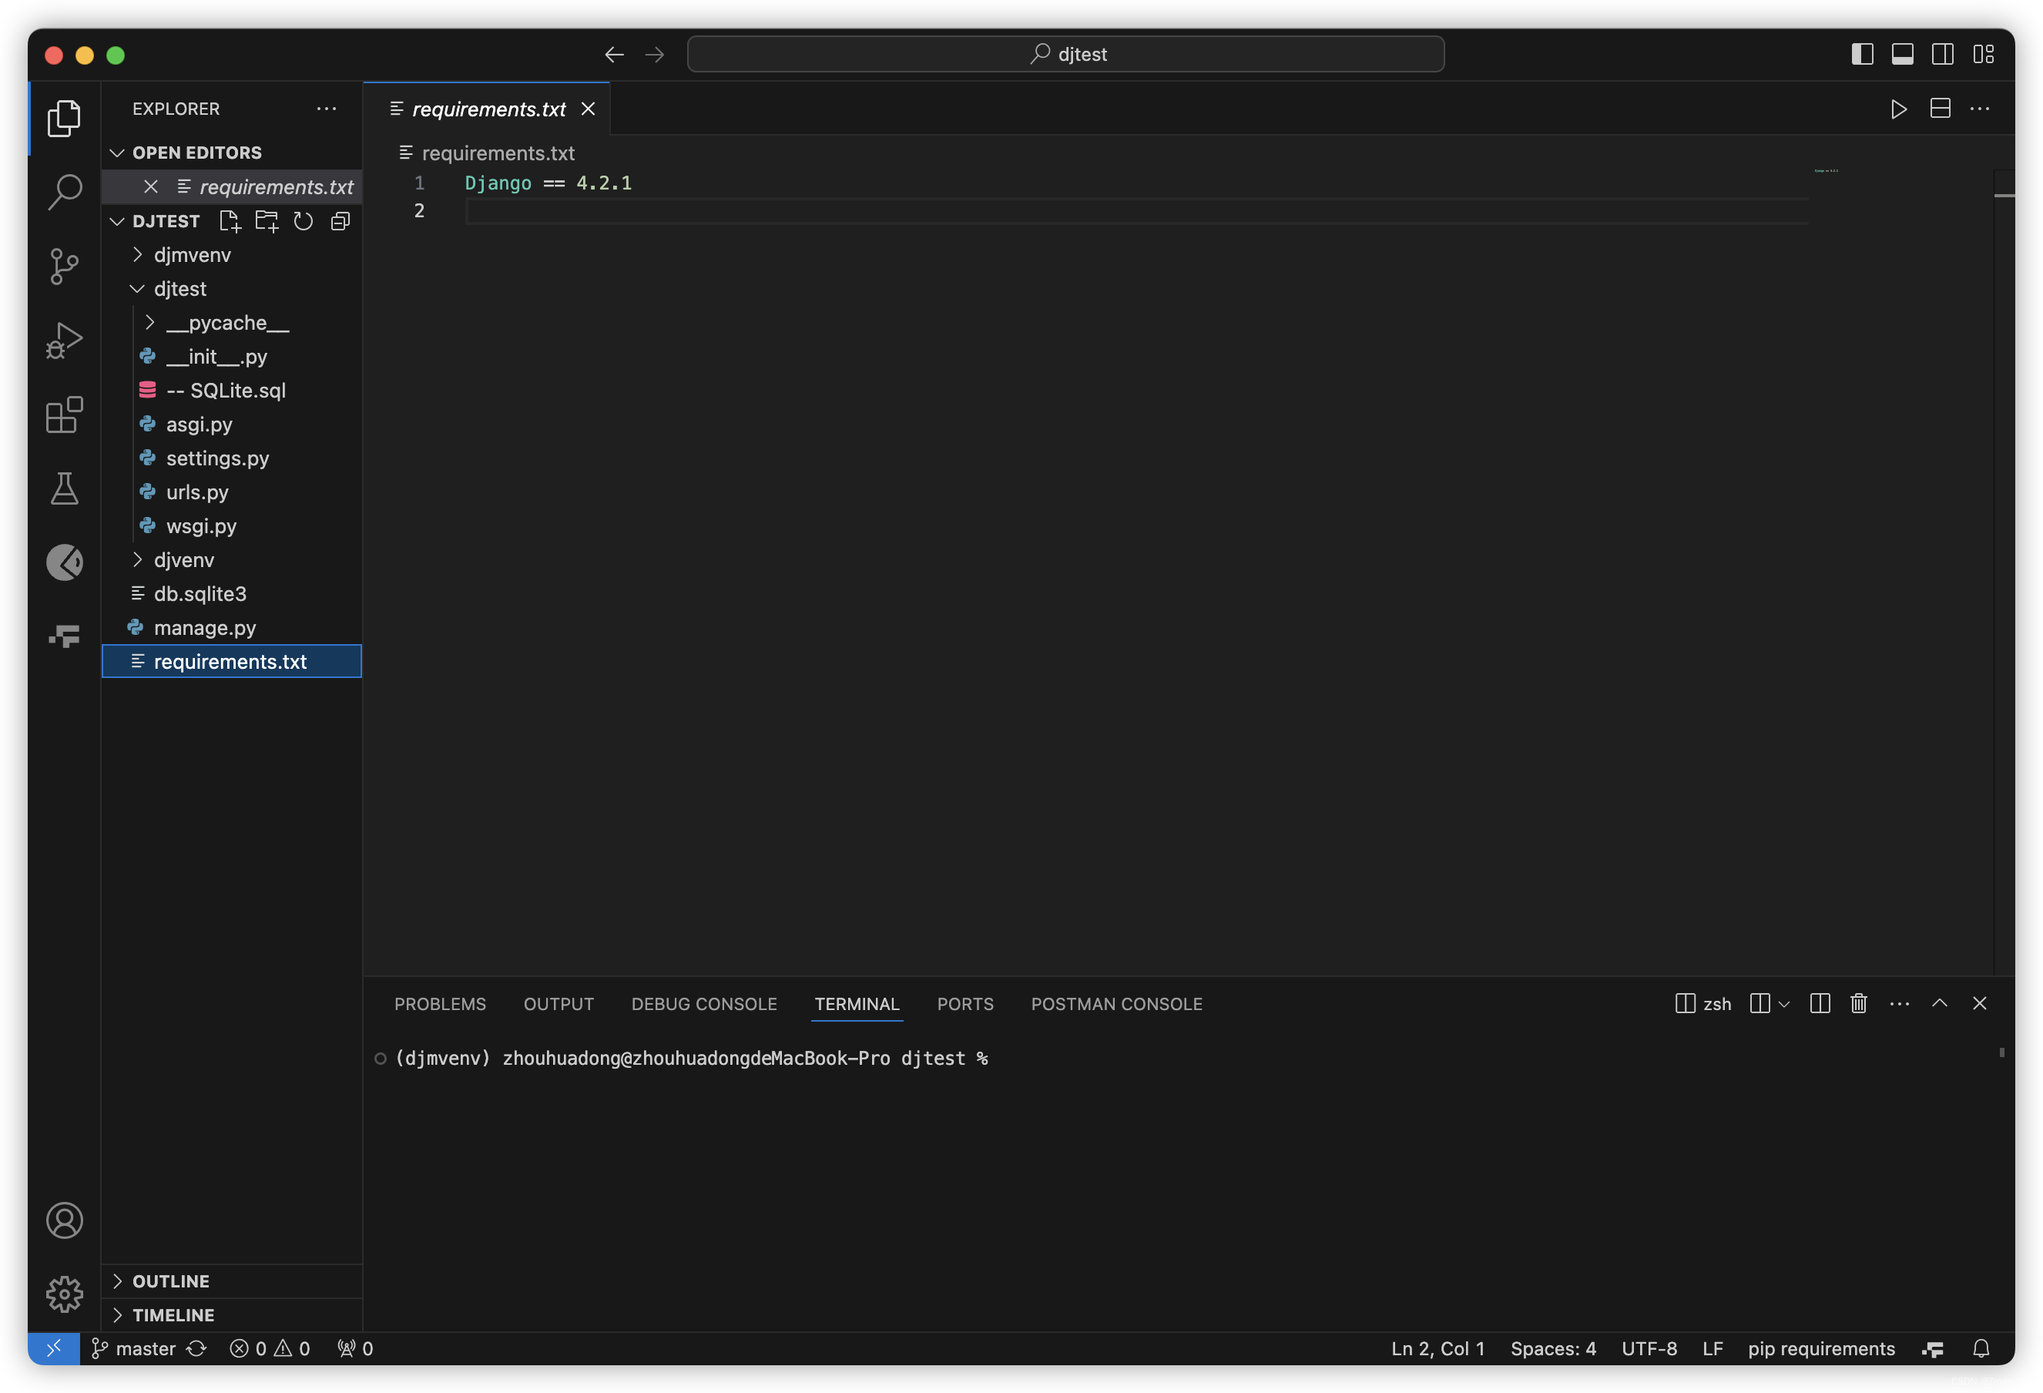2043x1393 pixels.
Task: Click the New File icon in DJTEST
Action: pos(230,220)
